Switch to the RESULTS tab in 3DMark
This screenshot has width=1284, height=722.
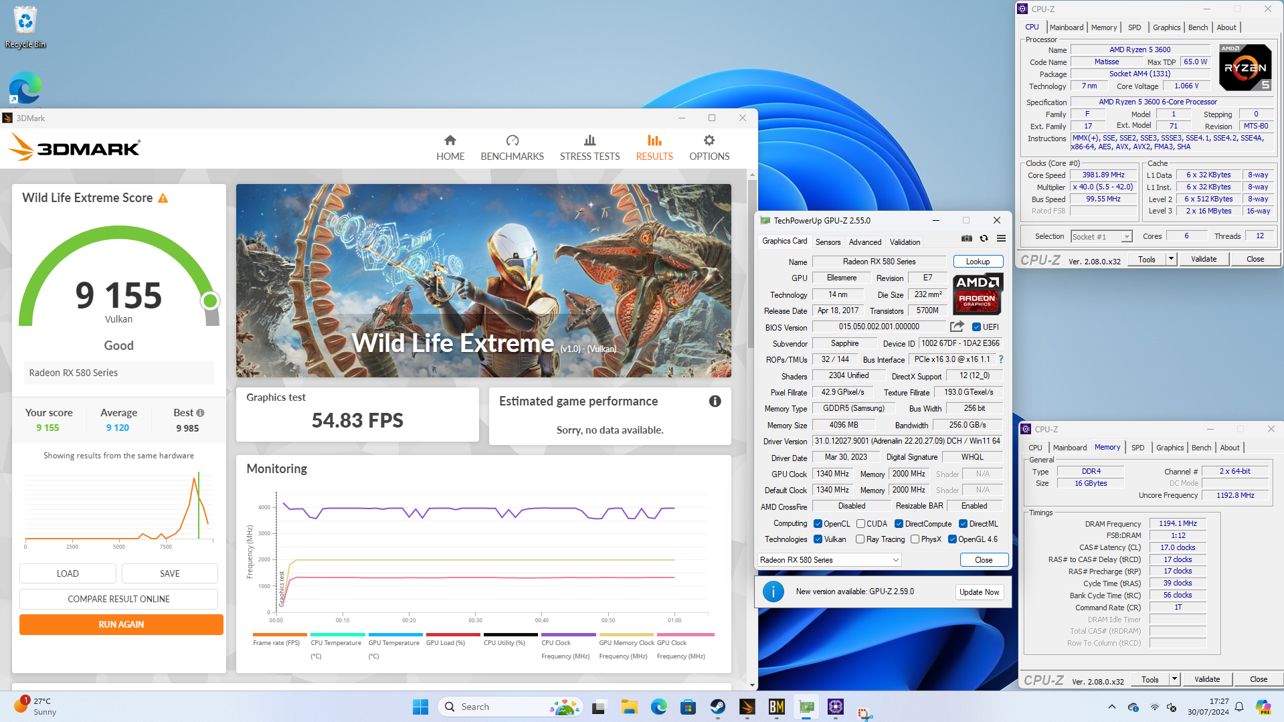click(x=654, y=148)
